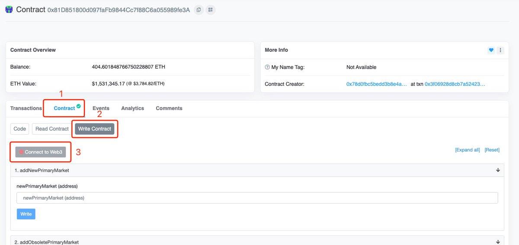Viewport: 519px width, 245px height.
Task: Click the 2. addObsoletePrimaryMarket header title
Action: click(x=47, y=242)
